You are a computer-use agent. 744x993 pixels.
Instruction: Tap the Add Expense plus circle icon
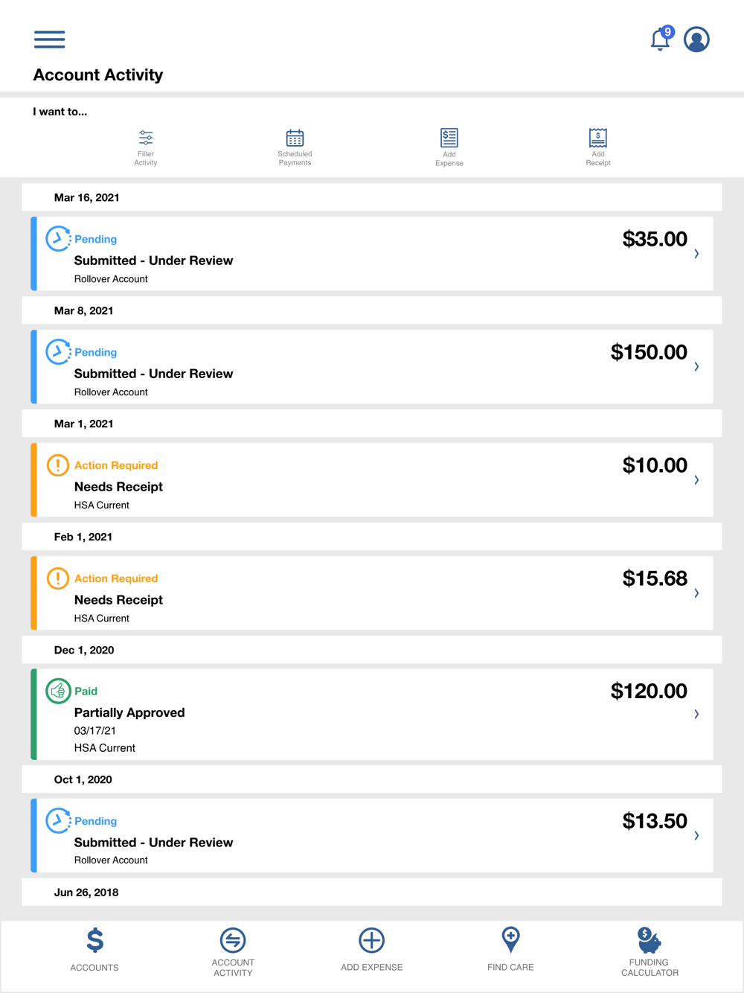coord(372,940)
